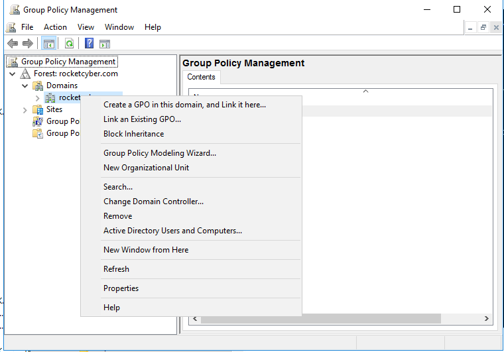Screen dimensions: 504x352
Task: Select the Contents tab
Action: 201,77
